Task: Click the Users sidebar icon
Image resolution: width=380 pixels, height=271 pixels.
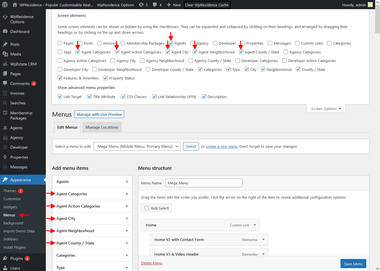Action: click(5, 268)
